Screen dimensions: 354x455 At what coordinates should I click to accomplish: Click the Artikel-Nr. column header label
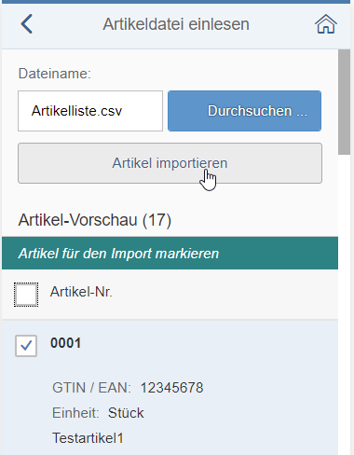point(81,292)
